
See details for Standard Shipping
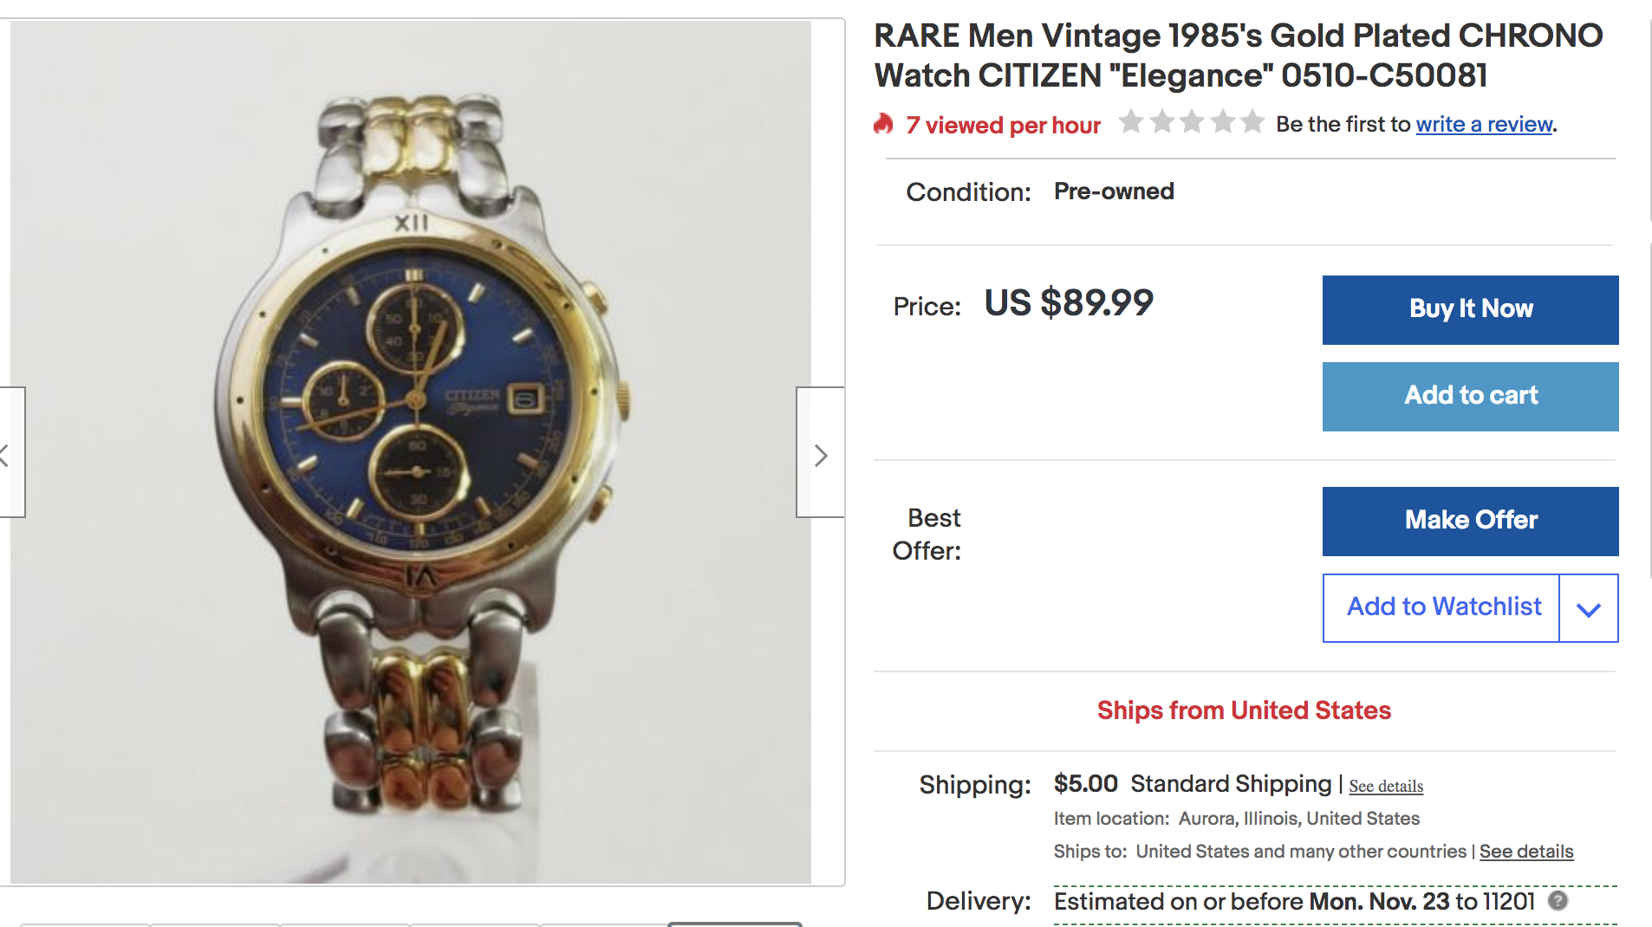(1386, 787)
